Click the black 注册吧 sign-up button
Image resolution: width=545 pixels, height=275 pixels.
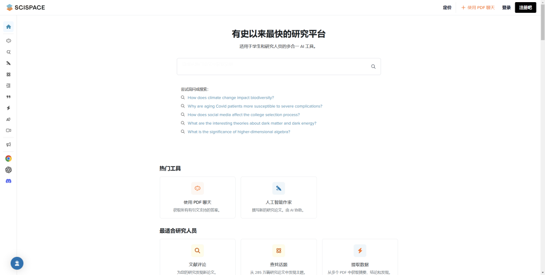click(x=525, y=7)
